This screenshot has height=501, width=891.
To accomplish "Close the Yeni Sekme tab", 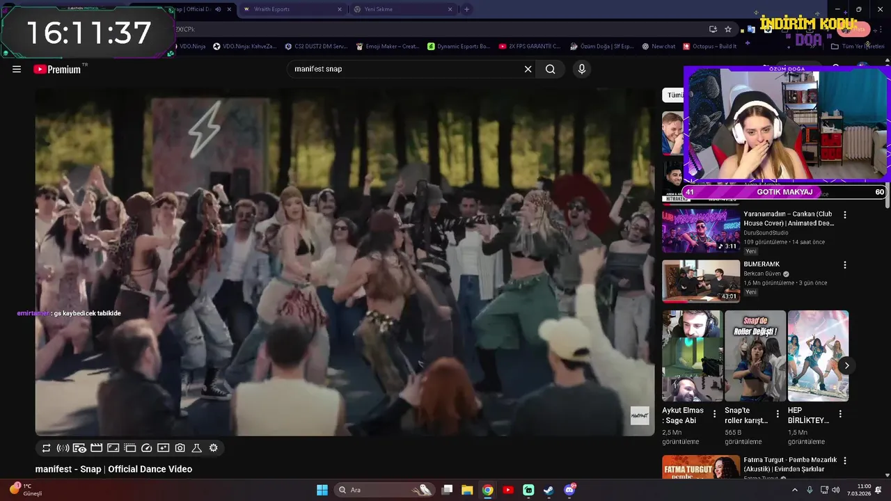I will pos(450,9).
